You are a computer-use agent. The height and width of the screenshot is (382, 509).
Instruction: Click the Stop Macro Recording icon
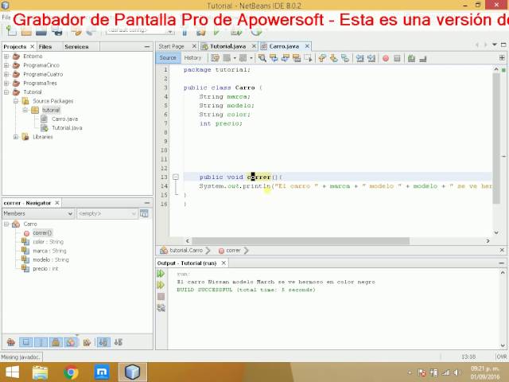[x=397, y=58]
